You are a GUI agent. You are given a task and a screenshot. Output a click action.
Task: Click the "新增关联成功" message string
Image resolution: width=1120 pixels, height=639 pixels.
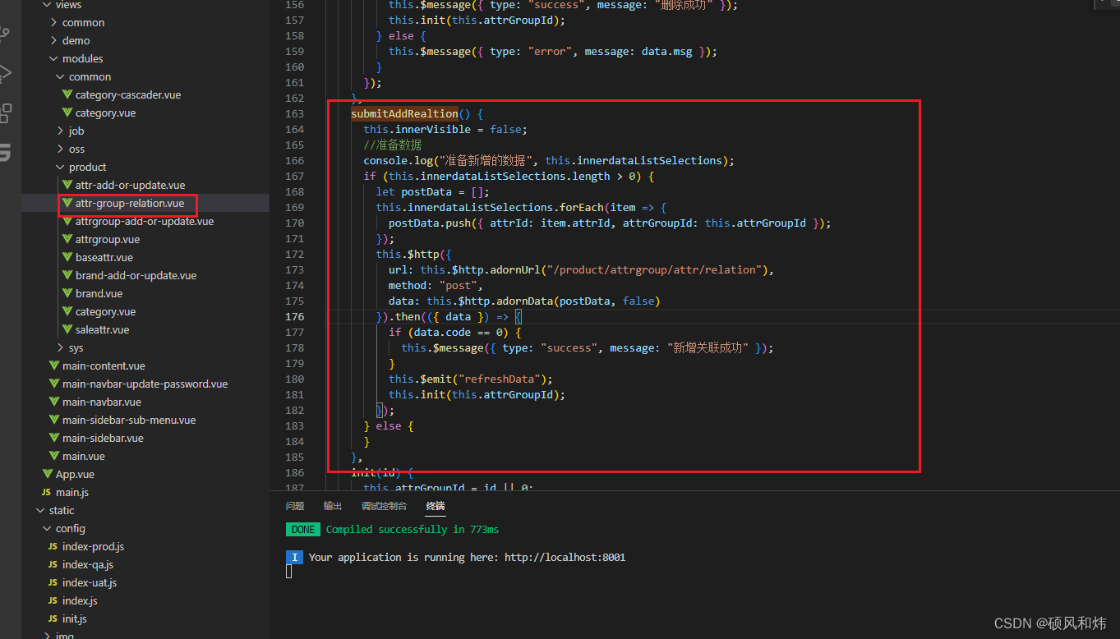707,348
